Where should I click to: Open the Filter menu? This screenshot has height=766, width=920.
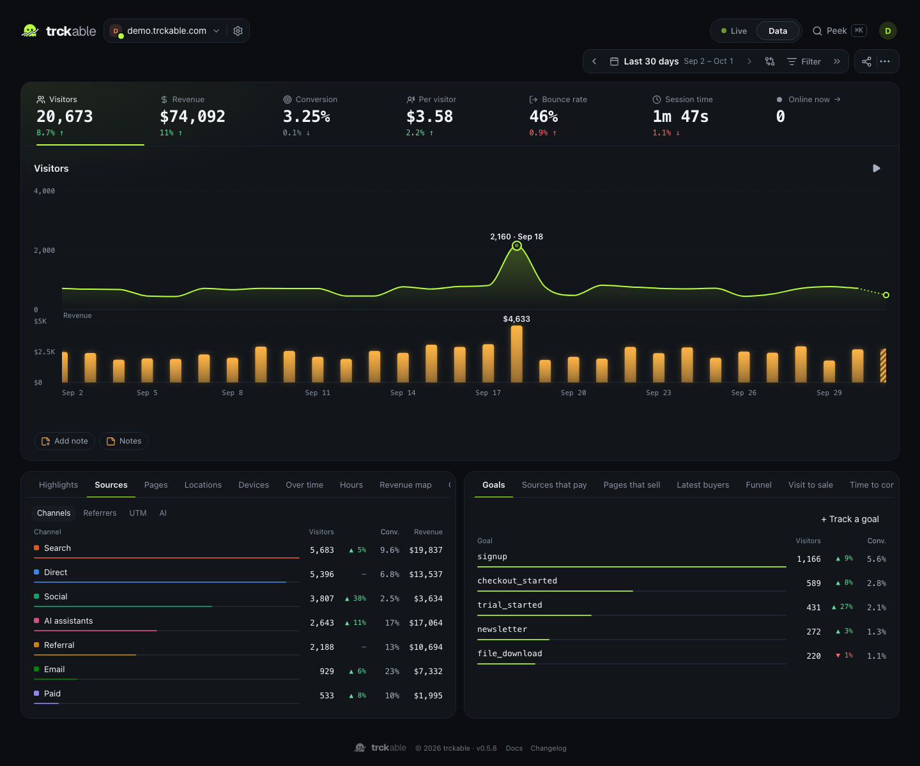click(x=804, y=61)
